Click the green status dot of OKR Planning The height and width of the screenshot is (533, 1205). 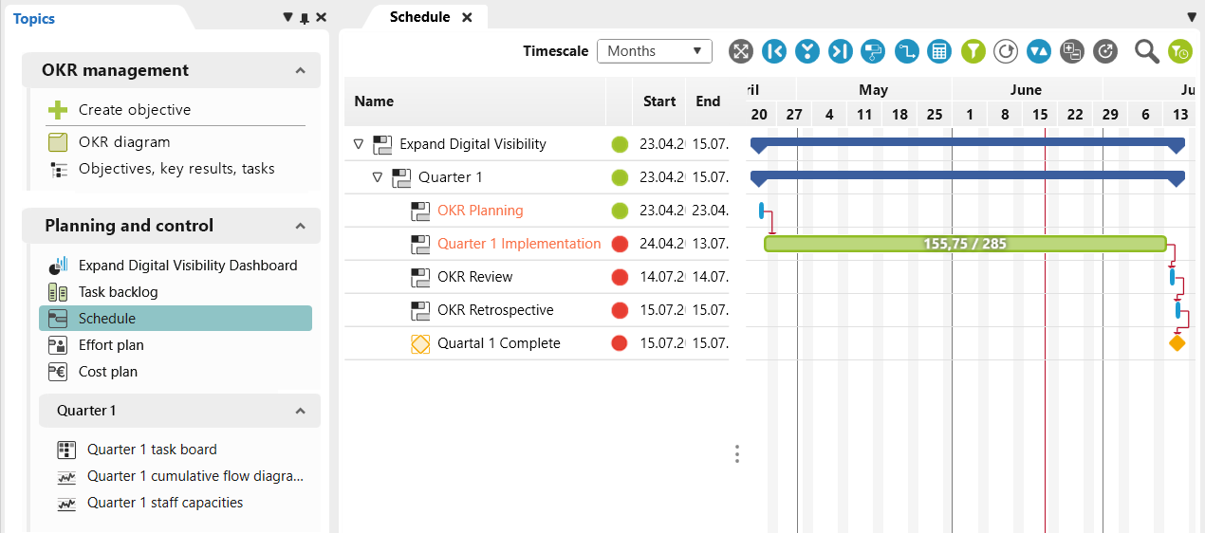pyautogui.click(x=620, y=211)
